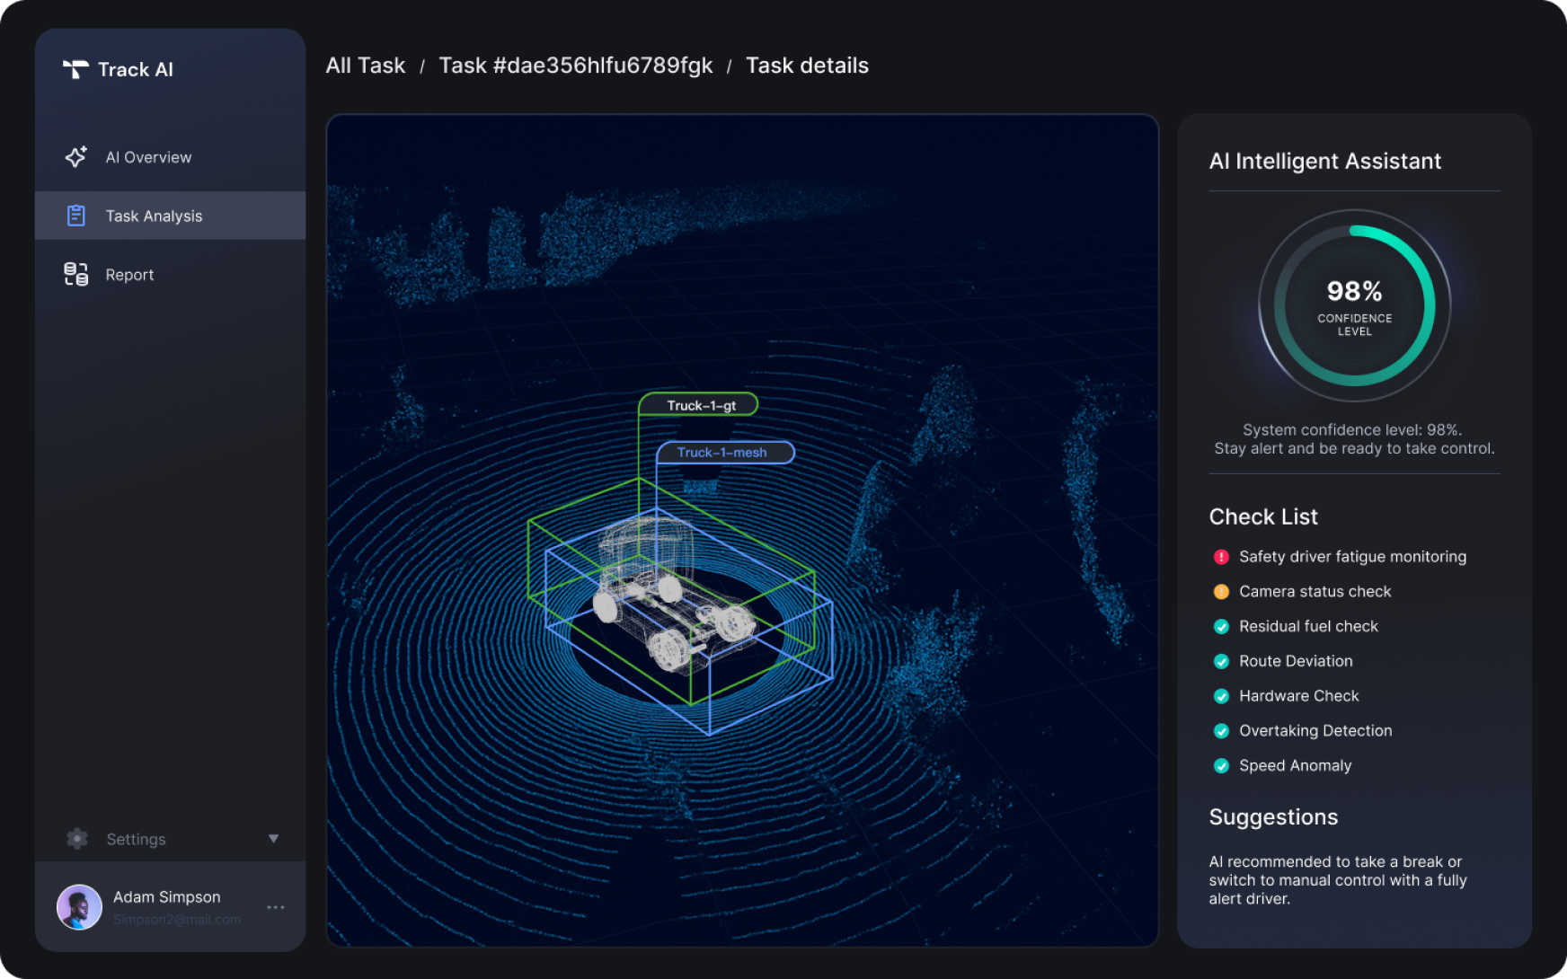Click Overtaking Detection text

(x=1315, y=731)
